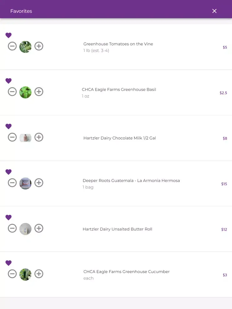Unfavorite Greenhouse Tomatoes on the Vine heart
Image resolution: width=232 pixels, height=309 pixels.
click(x=8, y=35)
